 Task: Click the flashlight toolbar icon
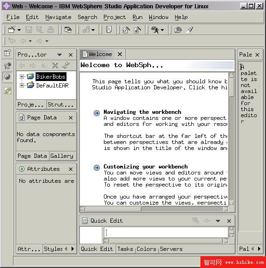[x=189, y=30]
